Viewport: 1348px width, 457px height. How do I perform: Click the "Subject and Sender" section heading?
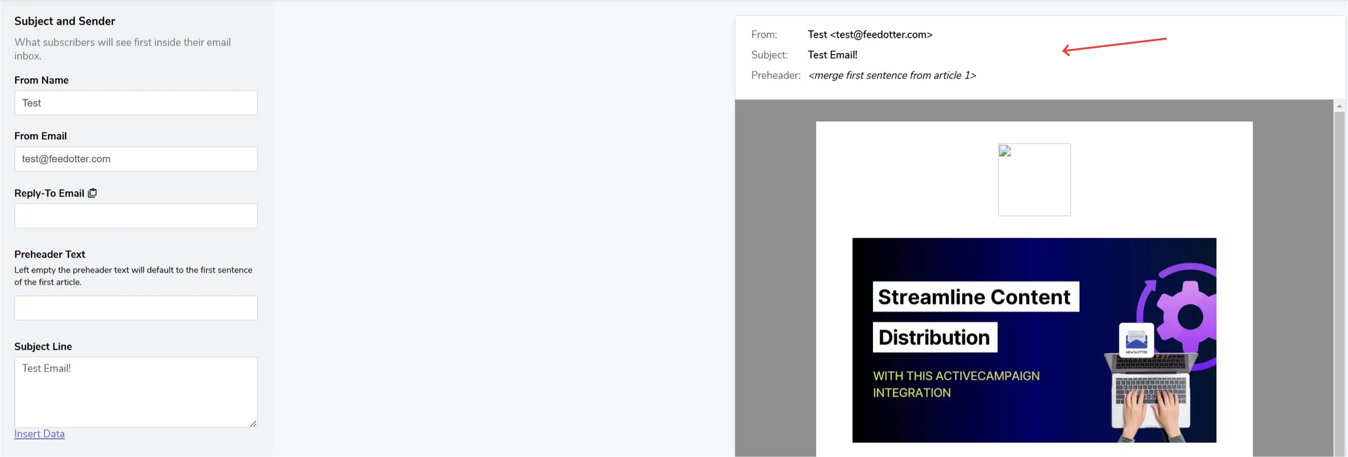pyautogui.click(x=64, y=21)
